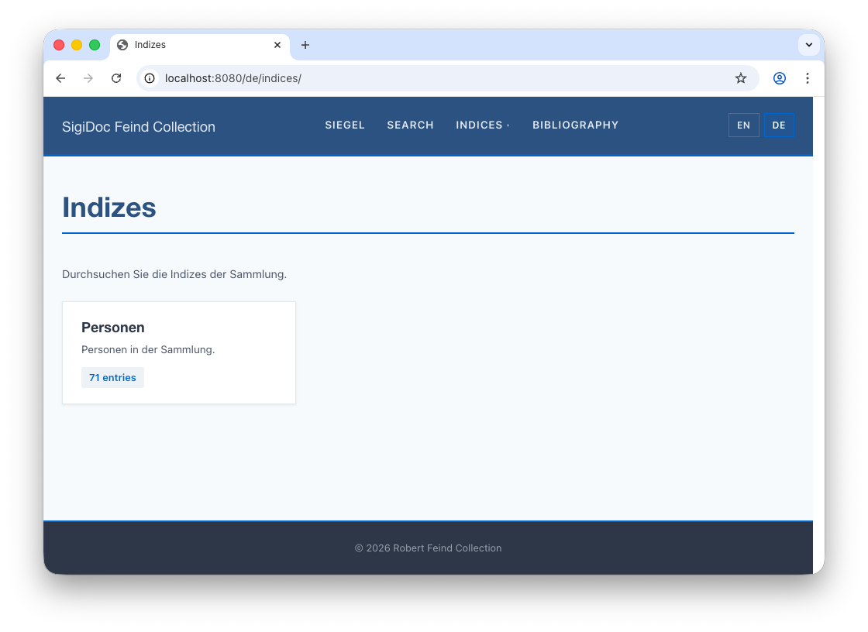
Task: Bookmark this page with the star icon
Action: point(741,78)
